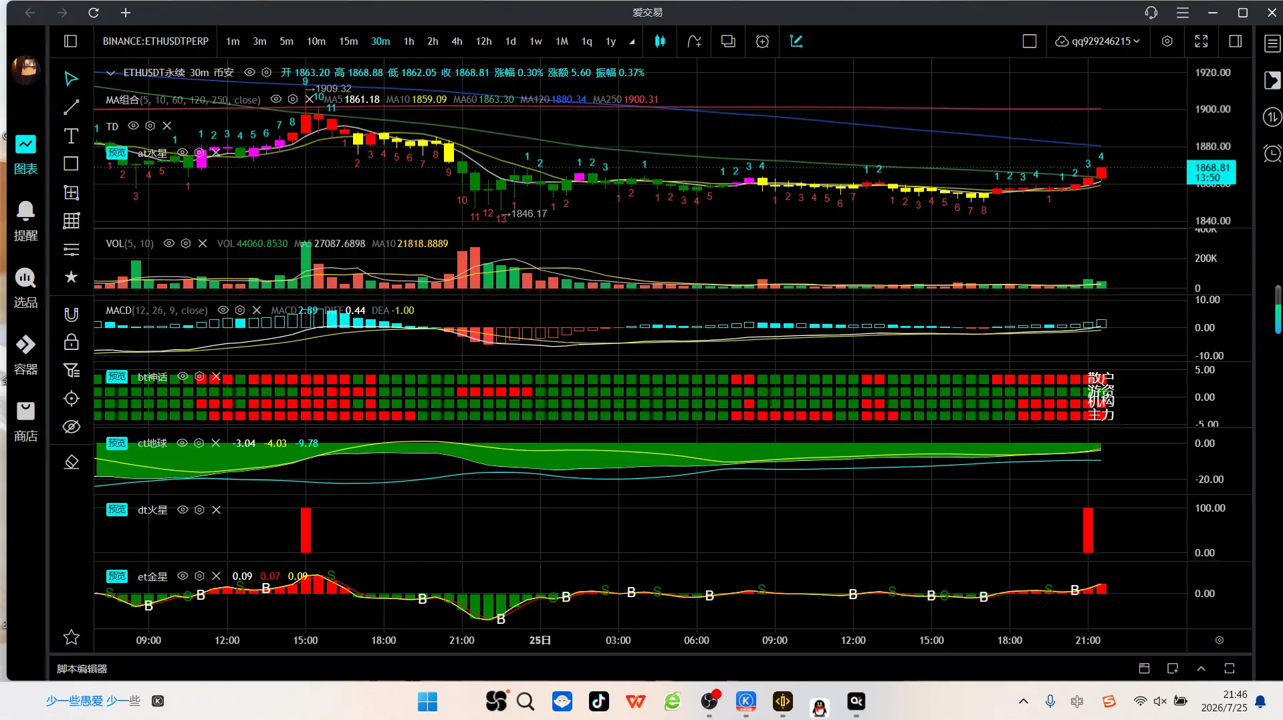
Task: Select the trend line drawing tool
Action: [71, 108]
